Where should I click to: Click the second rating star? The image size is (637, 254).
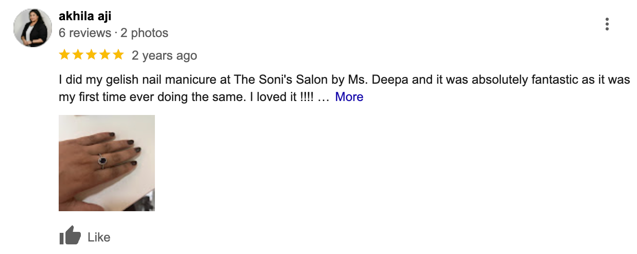pos(78,55)
